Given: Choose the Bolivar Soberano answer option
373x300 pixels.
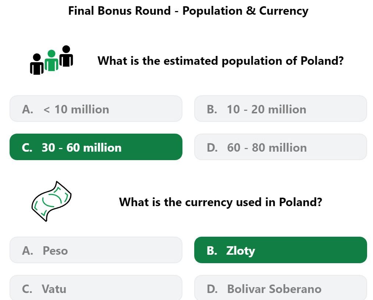Looking at the screenshot, I should click(x=280, y=287).
